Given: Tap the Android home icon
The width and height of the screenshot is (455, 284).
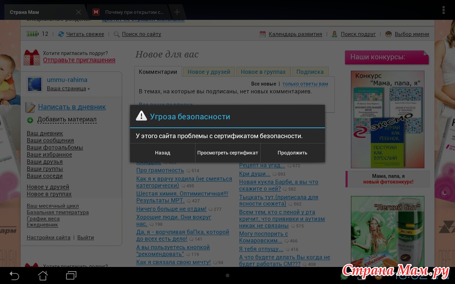Looking at the screenshot, I should pyautogui.click(x=43, y=275).
